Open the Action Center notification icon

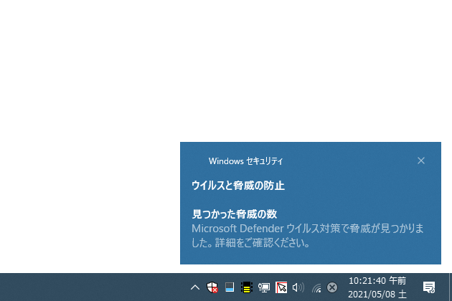point(429,287)
